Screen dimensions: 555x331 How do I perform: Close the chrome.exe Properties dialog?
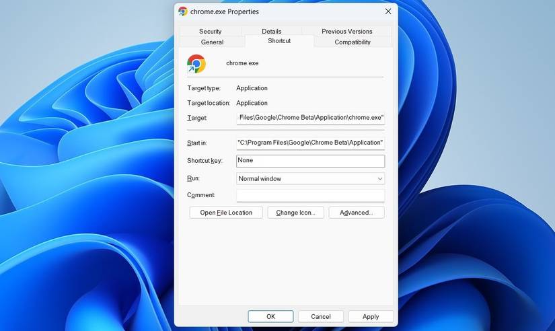388,11
